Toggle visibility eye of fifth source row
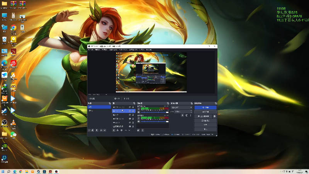Screen dimensions: 309x174 pyautogui.click(x=130, y=123)
